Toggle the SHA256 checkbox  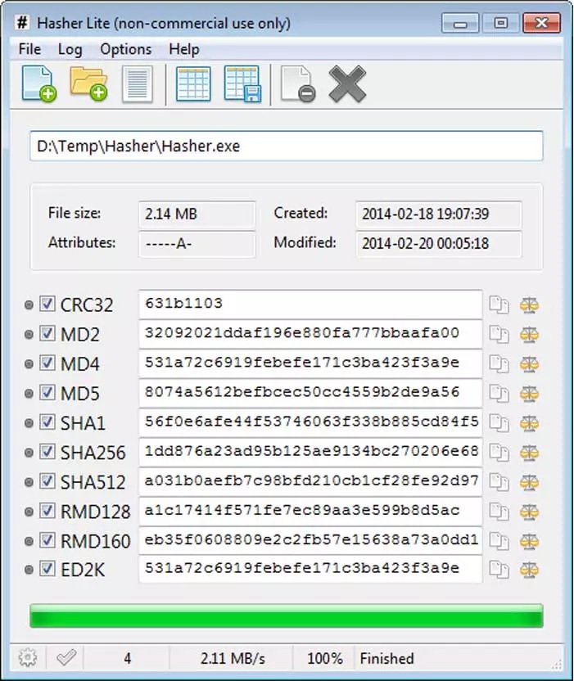click(47, 451)
